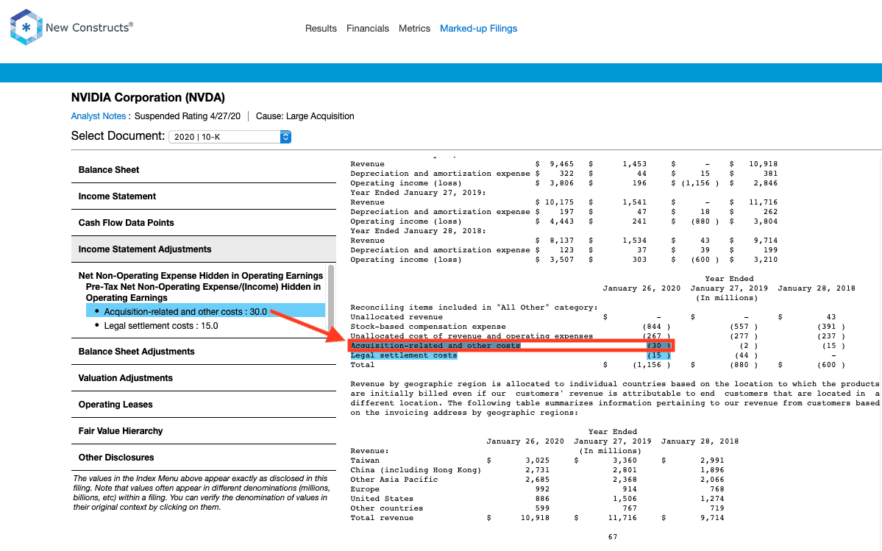Click Taiwan's 3,025 revenue value
Screen dimensions: 882x551
537,461
